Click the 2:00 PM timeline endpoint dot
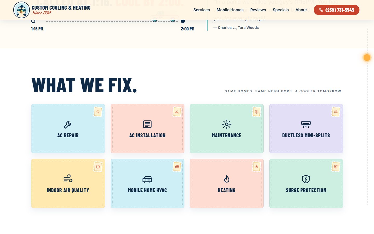 (x=183, y=21)
